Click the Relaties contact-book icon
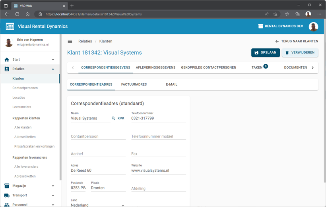This screenshot has width=326, height=207. coord(7,69)
